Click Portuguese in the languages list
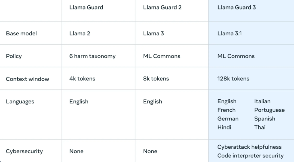 269,110
